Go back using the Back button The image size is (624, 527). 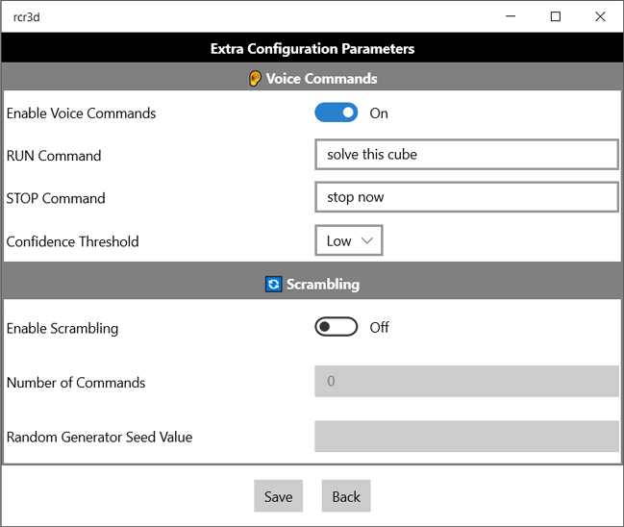[x=346, y=496]
